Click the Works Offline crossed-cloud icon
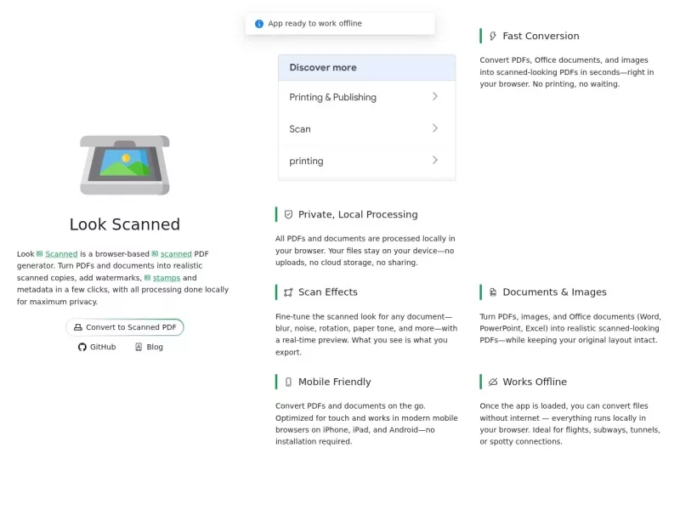 tap(493, 382)
